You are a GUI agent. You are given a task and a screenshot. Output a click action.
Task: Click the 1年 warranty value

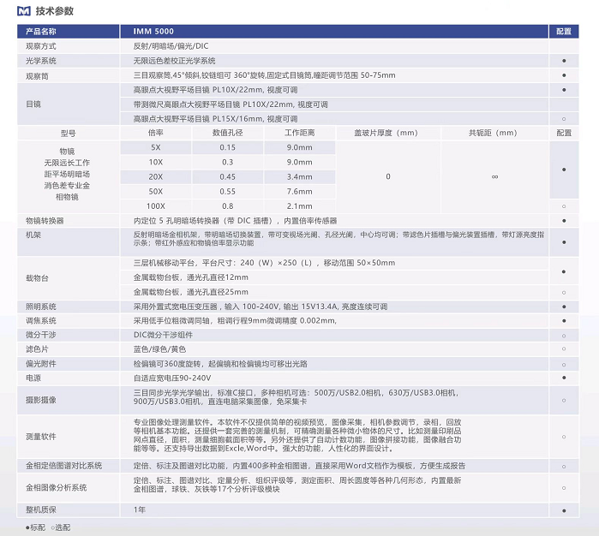click(x=140, y=509)
